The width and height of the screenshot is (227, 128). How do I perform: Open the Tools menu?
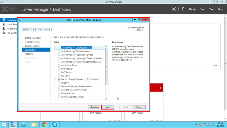(203, 9)
